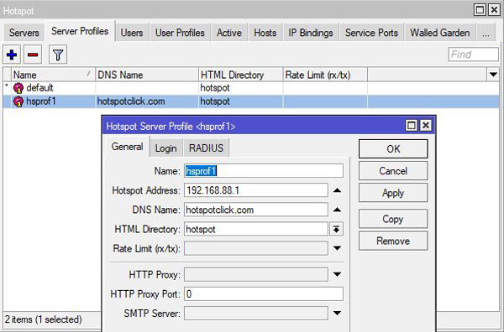
Task: Open the Service Ports tab
Action: pyautogui.click(x=371, y=33)
